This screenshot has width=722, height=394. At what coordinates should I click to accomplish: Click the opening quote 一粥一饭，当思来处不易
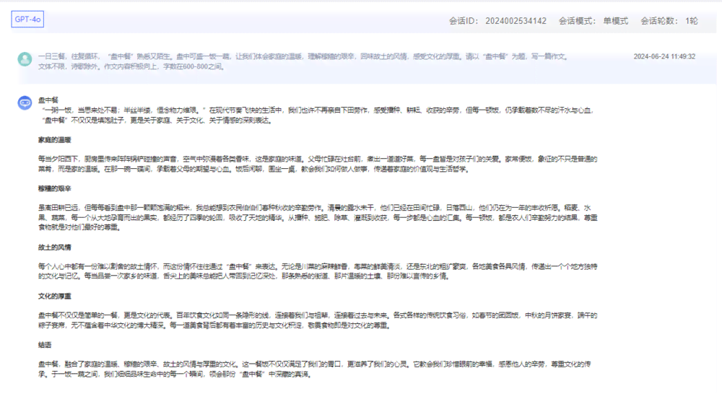coord(81,110)
